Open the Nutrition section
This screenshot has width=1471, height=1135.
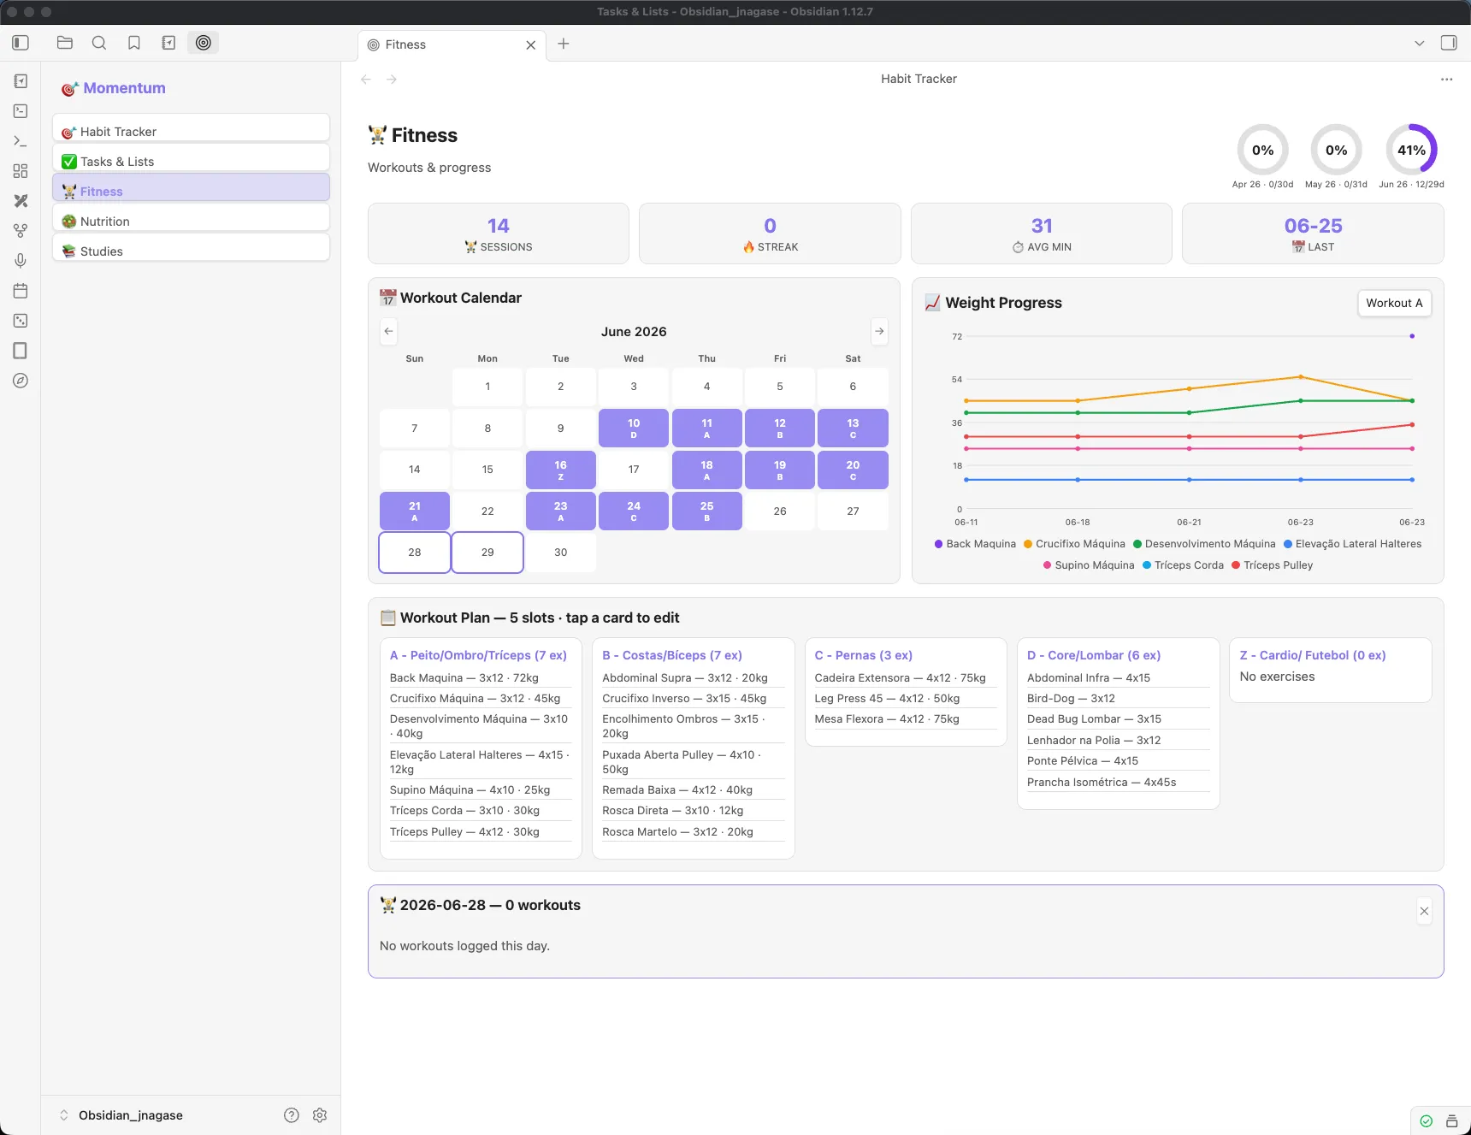coord(191,217)
